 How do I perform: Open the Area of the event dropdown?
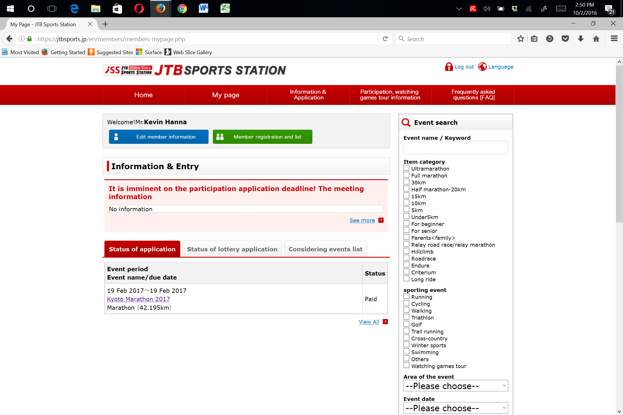pyautogui.click(x=456, y=386)
